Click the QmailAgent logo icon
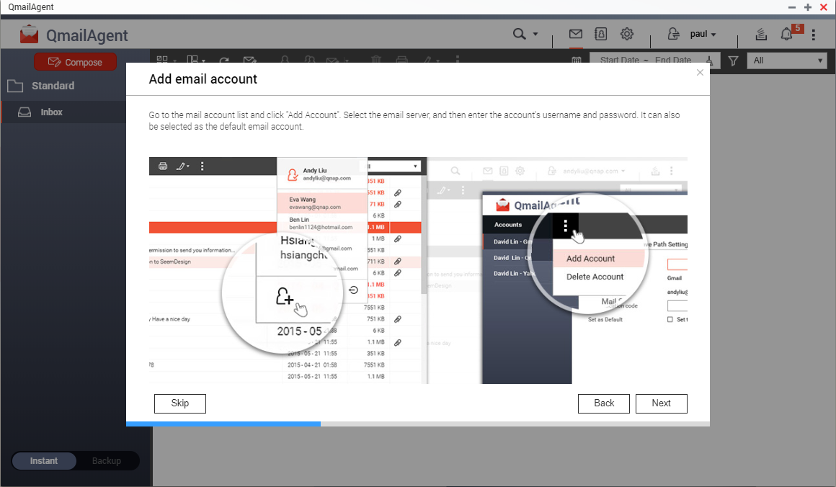Screen dimensions: 836x487 point(30,35)
